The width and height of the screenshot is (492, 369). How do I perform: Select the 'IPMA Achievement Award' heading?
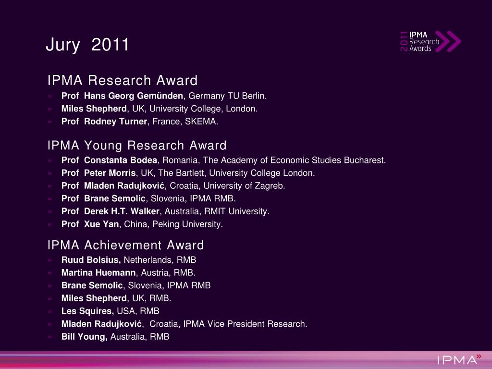coord(126,245)
